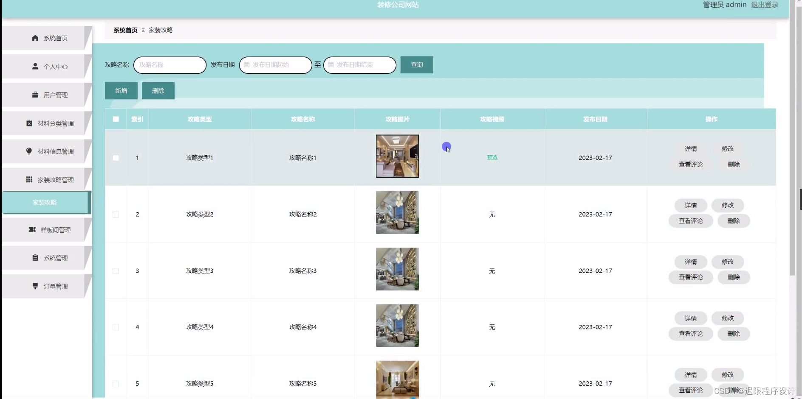The image size is (802, 399).
Task: Toggle the select-all checkbox in table header
Action: (x=116, y=119)
